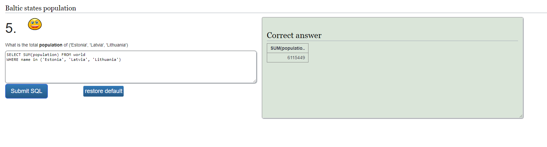Image resolution: width=547 pixels, height=147 pixels.
Task: Select the SUM(populatio.. column header
Action: pyautogui.click(x=288, y=48)
